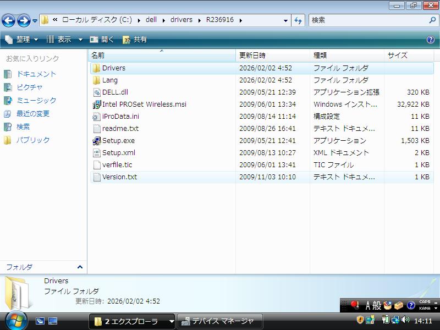Click the drivers breadcrumb in address bar

182,20
